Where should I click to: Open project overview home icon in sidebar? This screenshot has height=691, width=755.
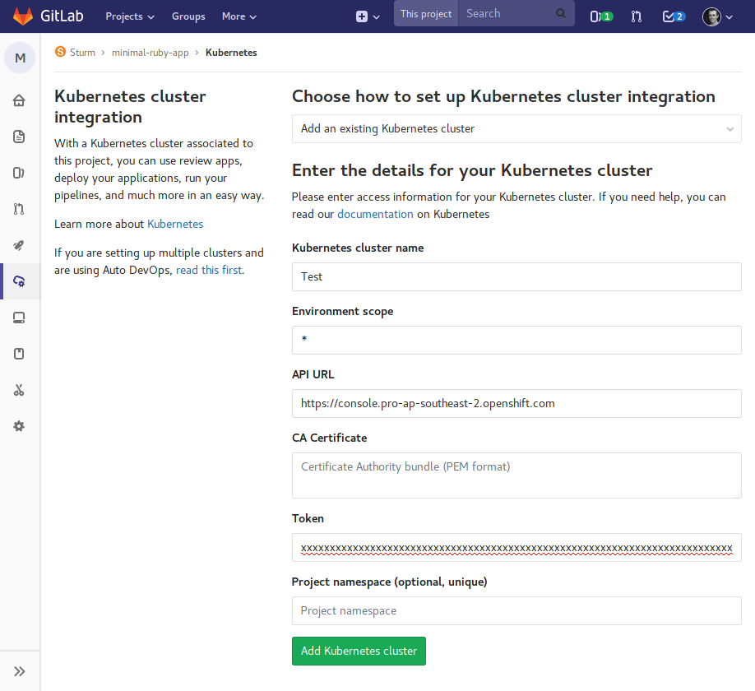[x=18, y=100]
